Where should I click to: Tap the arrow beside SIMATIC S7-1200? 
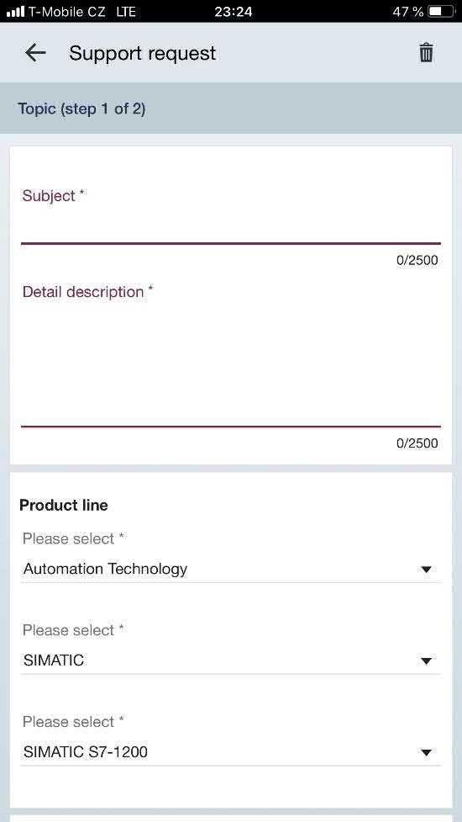tap(427, 753)
